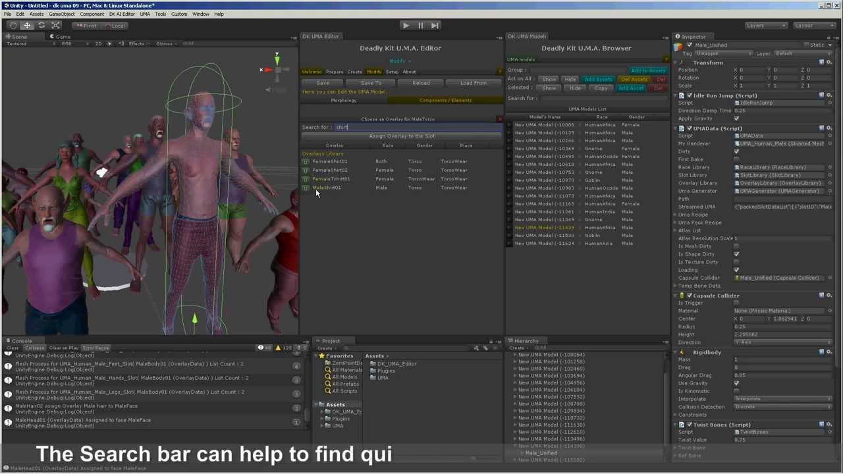
Task: Toggle the Dirty checkbox in UMAData
Action: (736, 151)
